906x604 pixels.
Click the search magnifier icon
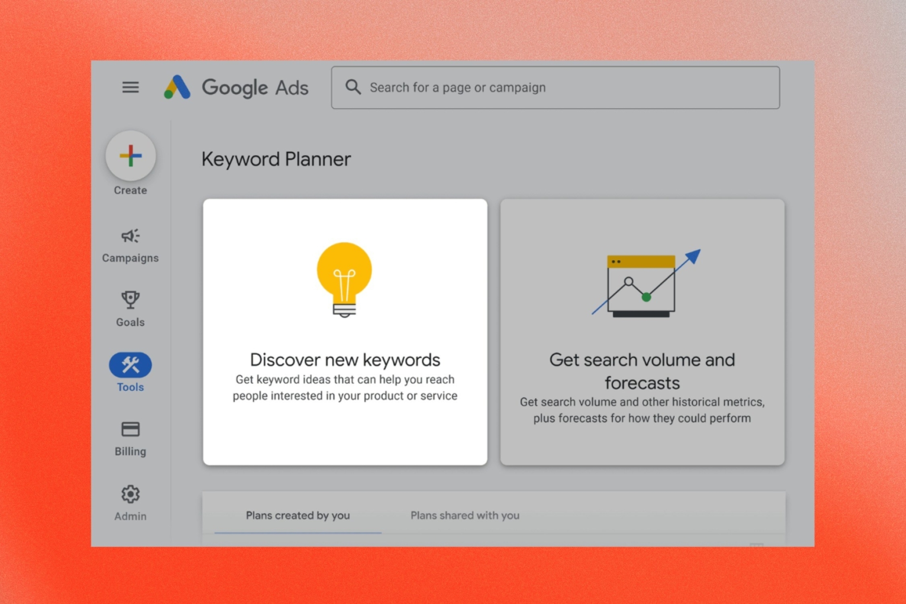(x=353, y=87)
